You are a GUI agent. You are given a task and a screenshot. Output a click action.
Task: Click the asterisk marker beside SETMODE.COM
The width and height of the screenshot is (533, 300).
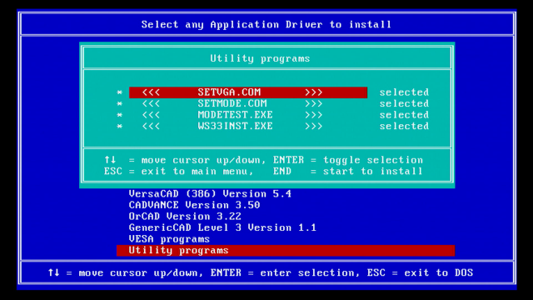[119, 103]
